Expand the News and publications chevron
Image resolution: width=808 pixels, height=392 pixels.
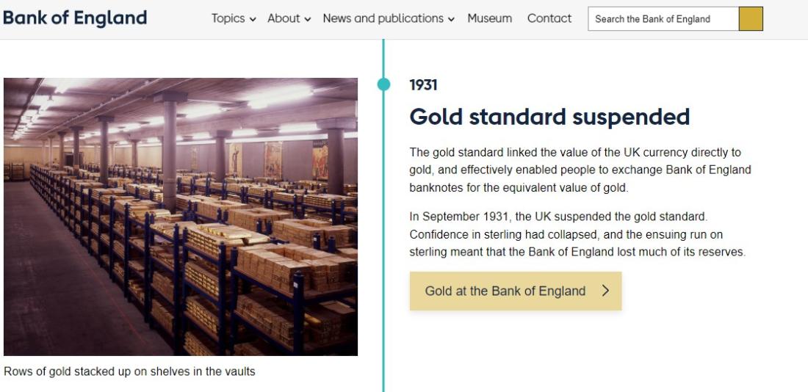click(x=451, y=20)
